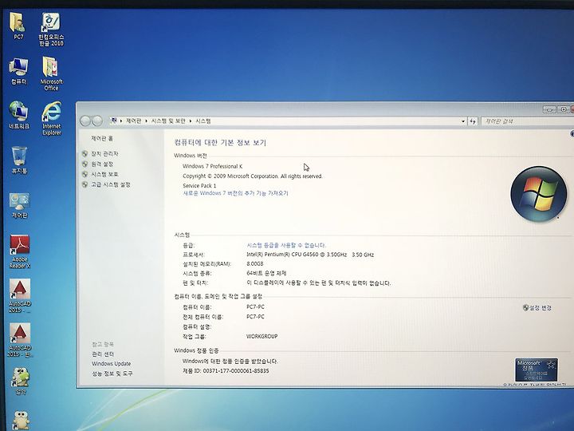Select the first AutoCAD 2015 shortcut icon
This screenshot has width=574, height=431.
20,296
